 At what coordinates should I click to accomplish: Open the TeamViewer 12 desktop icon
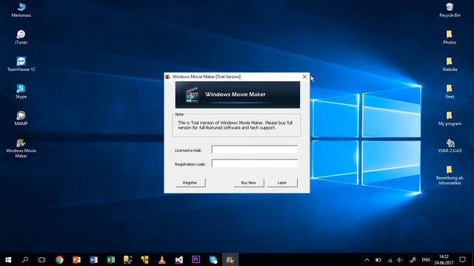[x=21, y=64]
